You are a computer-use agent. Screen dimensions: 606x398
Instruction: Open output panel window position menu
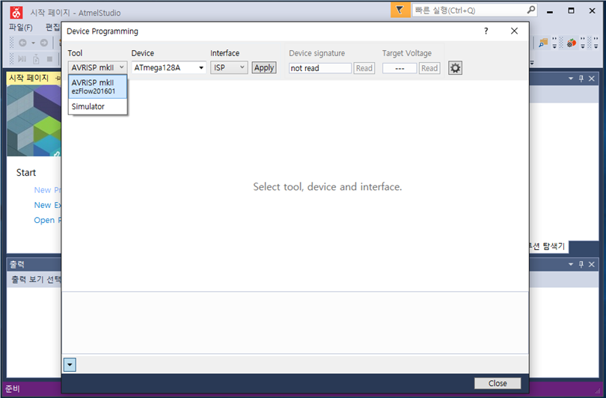[571, 264]
